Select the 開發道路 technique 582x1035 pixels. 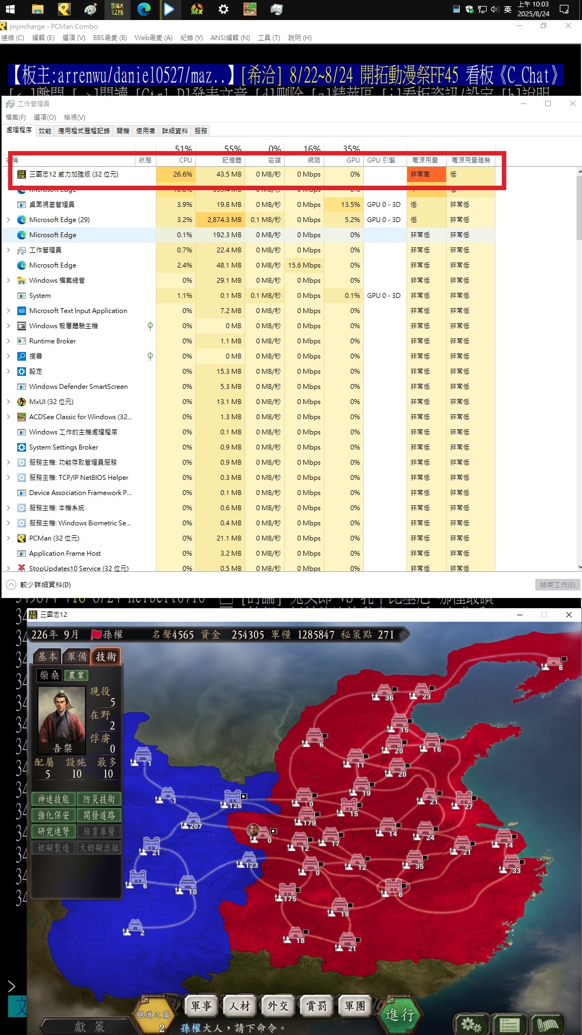pos(99,815)
